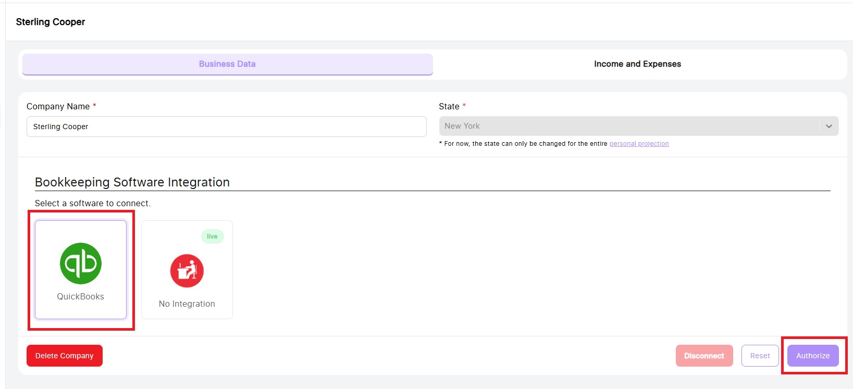Switch to Income and Expenses tab

[637, 64]
